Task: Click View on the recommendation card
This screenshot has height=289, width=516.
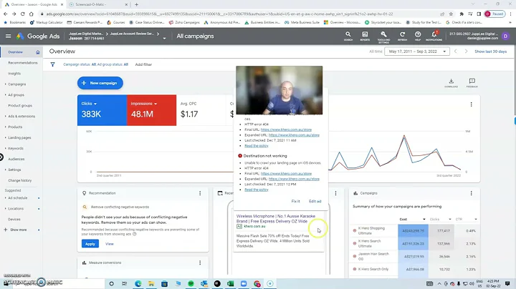Action: [x=109, y=244]
